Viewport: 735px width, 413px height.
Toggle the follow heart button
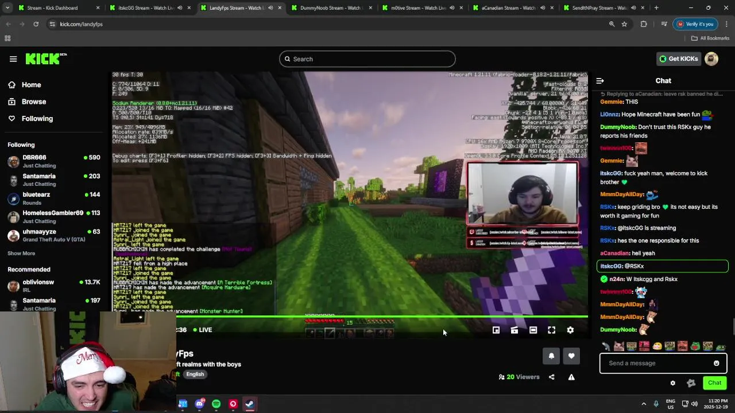pyautogui.click(x=571, y=356)
